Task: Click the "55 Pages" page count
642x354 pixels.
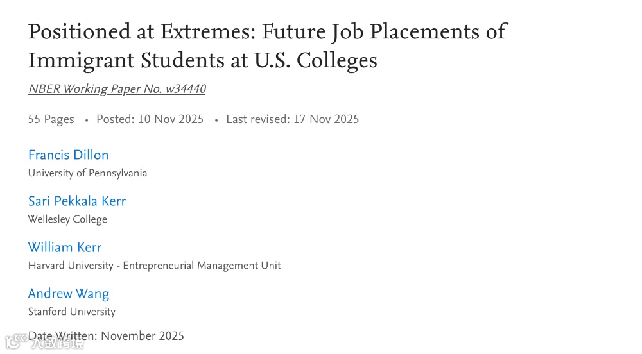Action: click(x=51, y=119)
